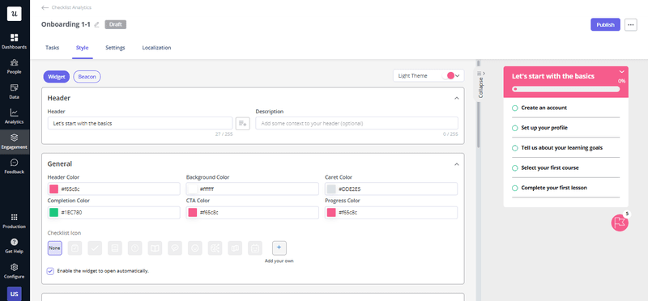This screenshot has width=648, height=301.
Task: Open the Configure settings
Action: tap(15, 271)
